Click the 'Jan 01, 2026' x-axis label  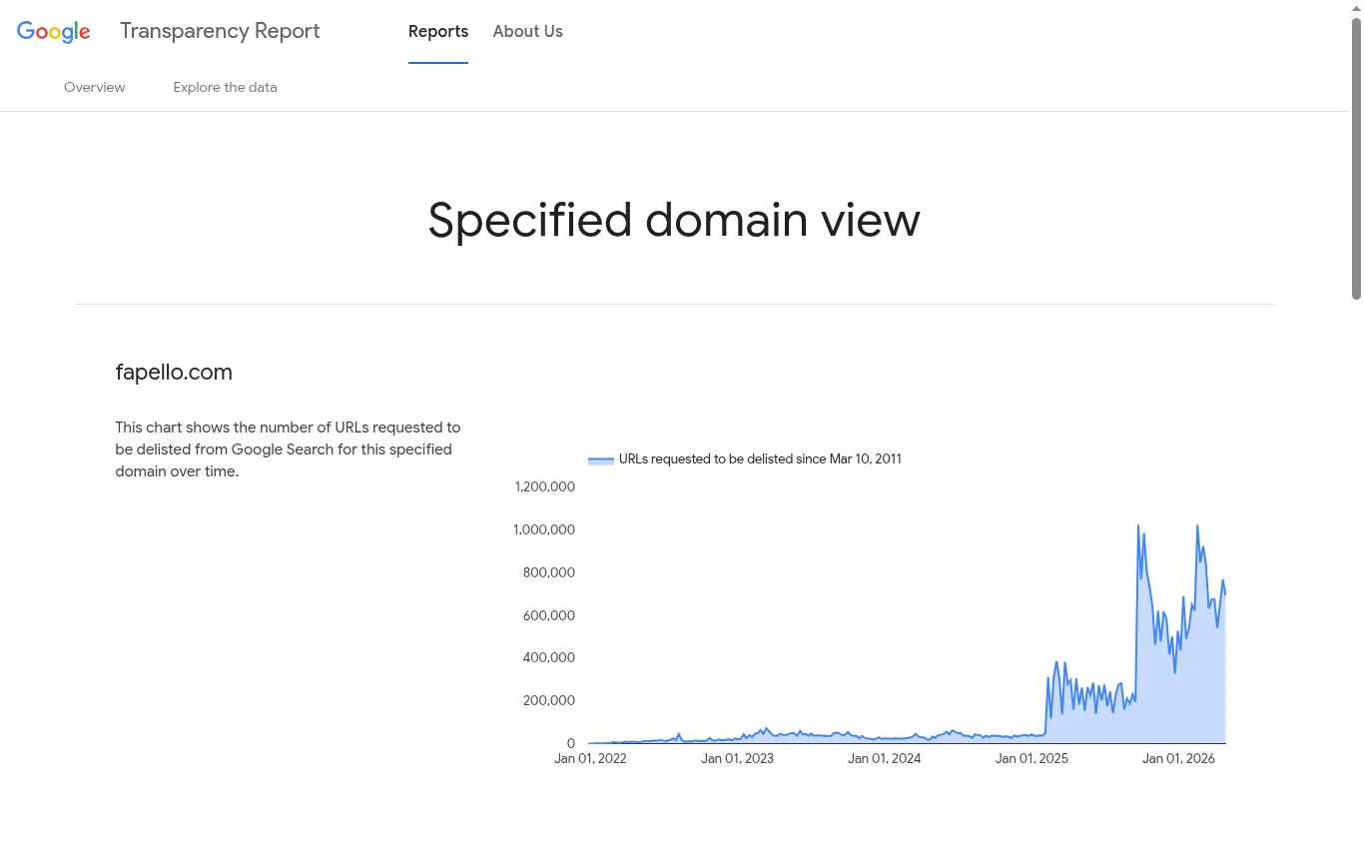[x=1179, y=759]
